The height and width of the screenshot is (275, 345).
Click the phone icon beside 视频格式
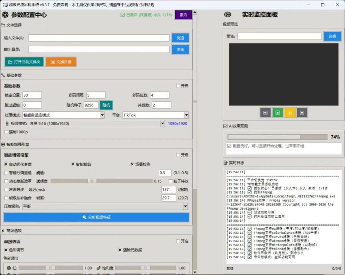pos(7,124)
